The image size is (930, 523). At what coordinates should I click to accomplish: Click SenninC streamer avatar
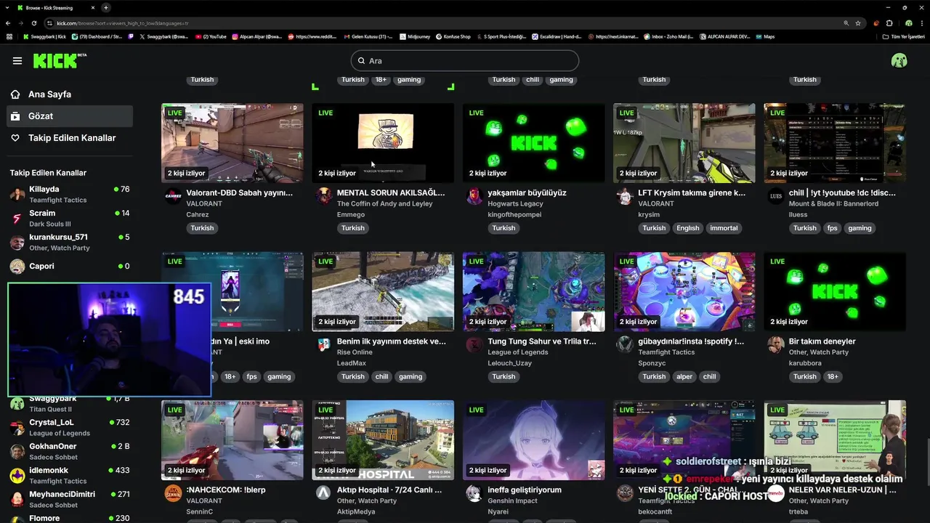(x=173, y=494)
